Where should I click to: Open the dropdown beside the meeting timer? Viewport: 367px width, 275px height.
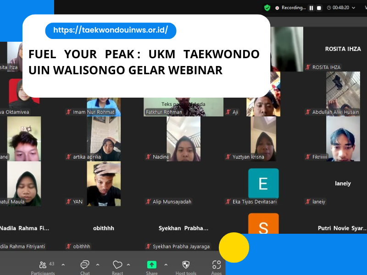[353, 8]
